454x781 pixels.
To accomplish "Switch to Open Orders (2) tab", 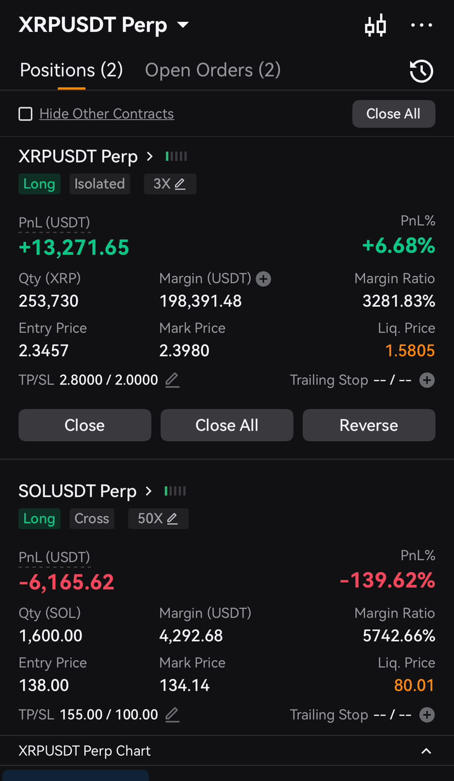I will (x=213, y=70).
